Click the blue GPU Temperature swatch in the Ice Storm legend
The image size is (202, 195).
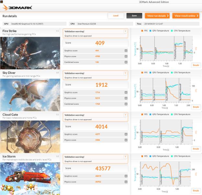click(x=150, y=156)
